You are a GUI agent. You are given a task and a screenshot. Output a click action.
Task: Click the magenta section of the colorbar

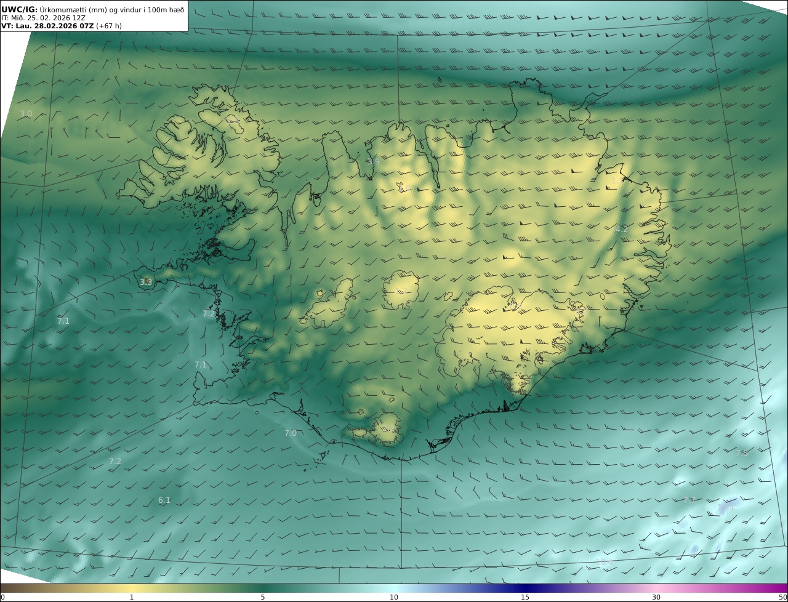(x=763, y=588)
